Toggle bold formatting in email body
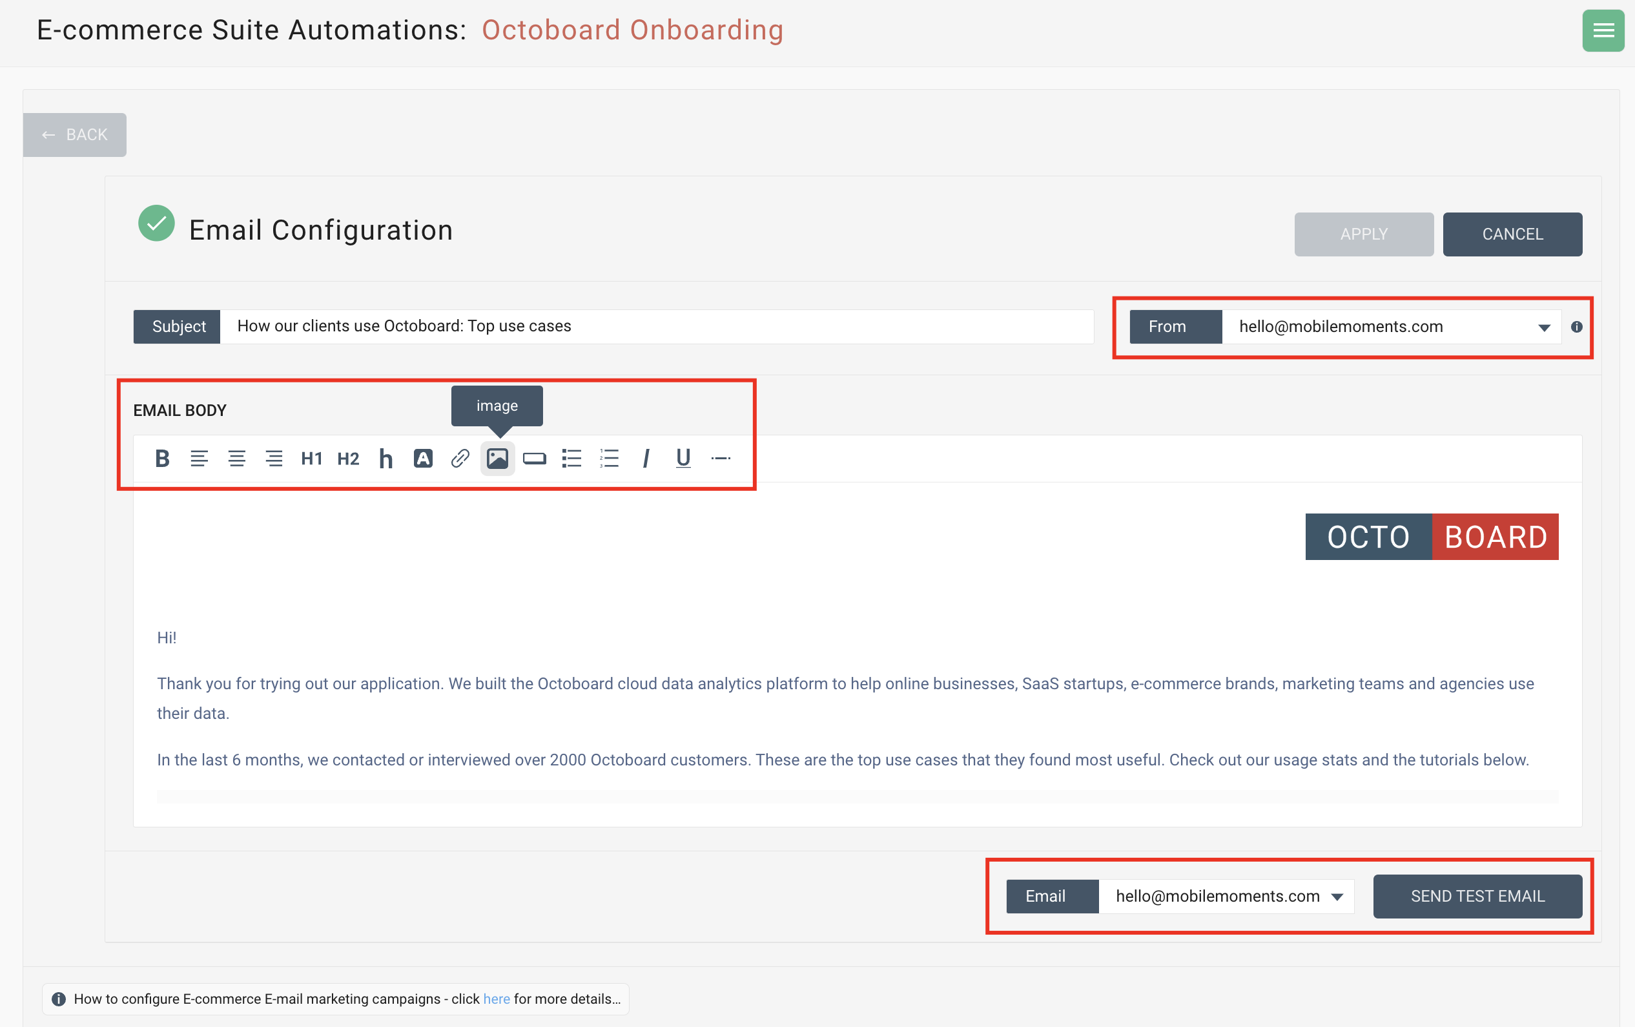This screenshot has width=1635, height=1027. pyautogui.click(x=162, y=457)
